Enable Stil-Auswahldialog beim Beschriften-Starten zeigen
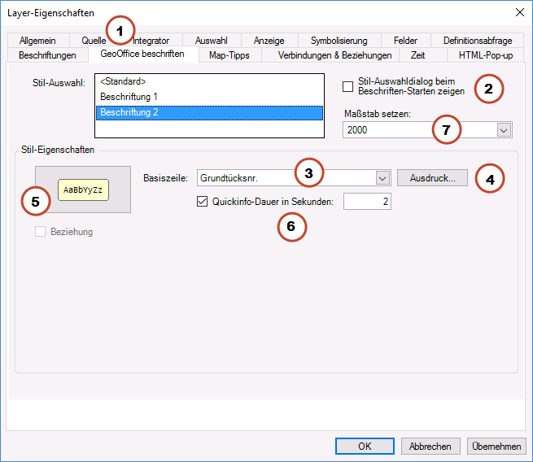533x462 pixels. point(348,86)
